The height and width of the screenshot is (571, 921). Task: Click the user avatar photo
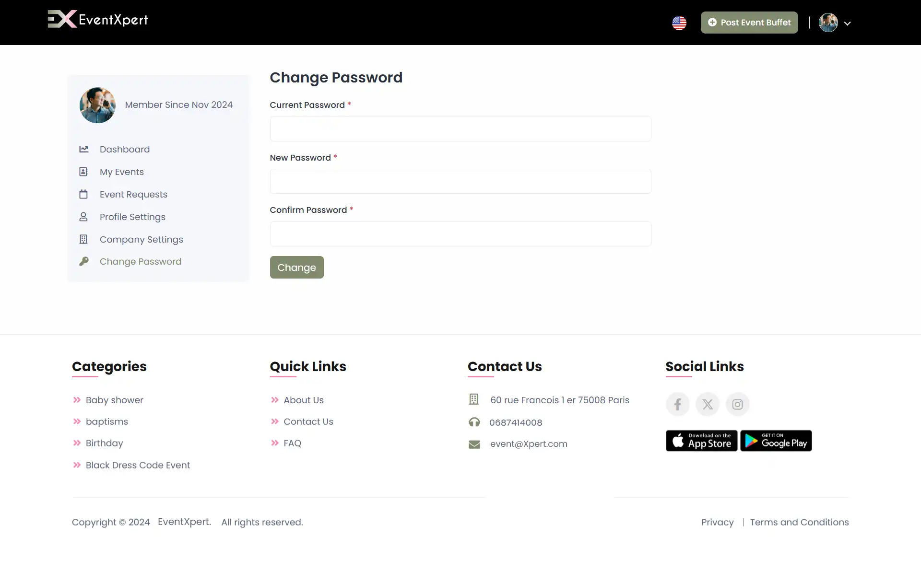[x=828, y=23]
